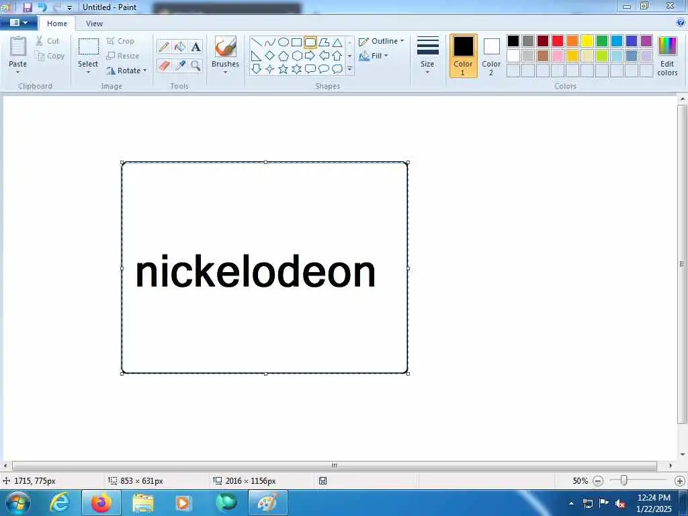Choose the Down arrow shape
This screenshot has width=688, height=516.
tap(257, 69)
